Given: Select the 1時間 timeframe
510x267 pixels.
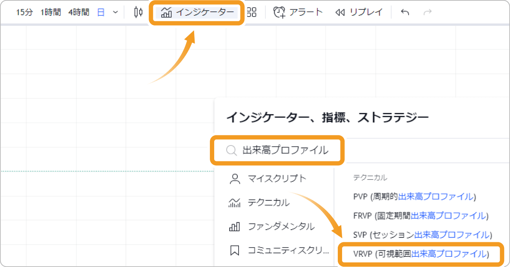Looking at the screenshot, I should point(51,12).
